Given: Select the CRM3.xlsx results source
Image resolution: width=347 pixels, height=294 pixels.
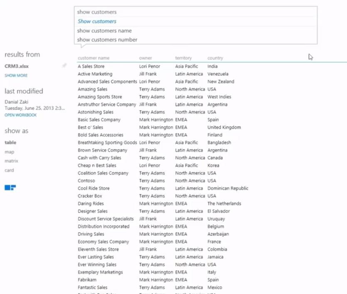Looking at the screenshot, I should tap(17, 66).
